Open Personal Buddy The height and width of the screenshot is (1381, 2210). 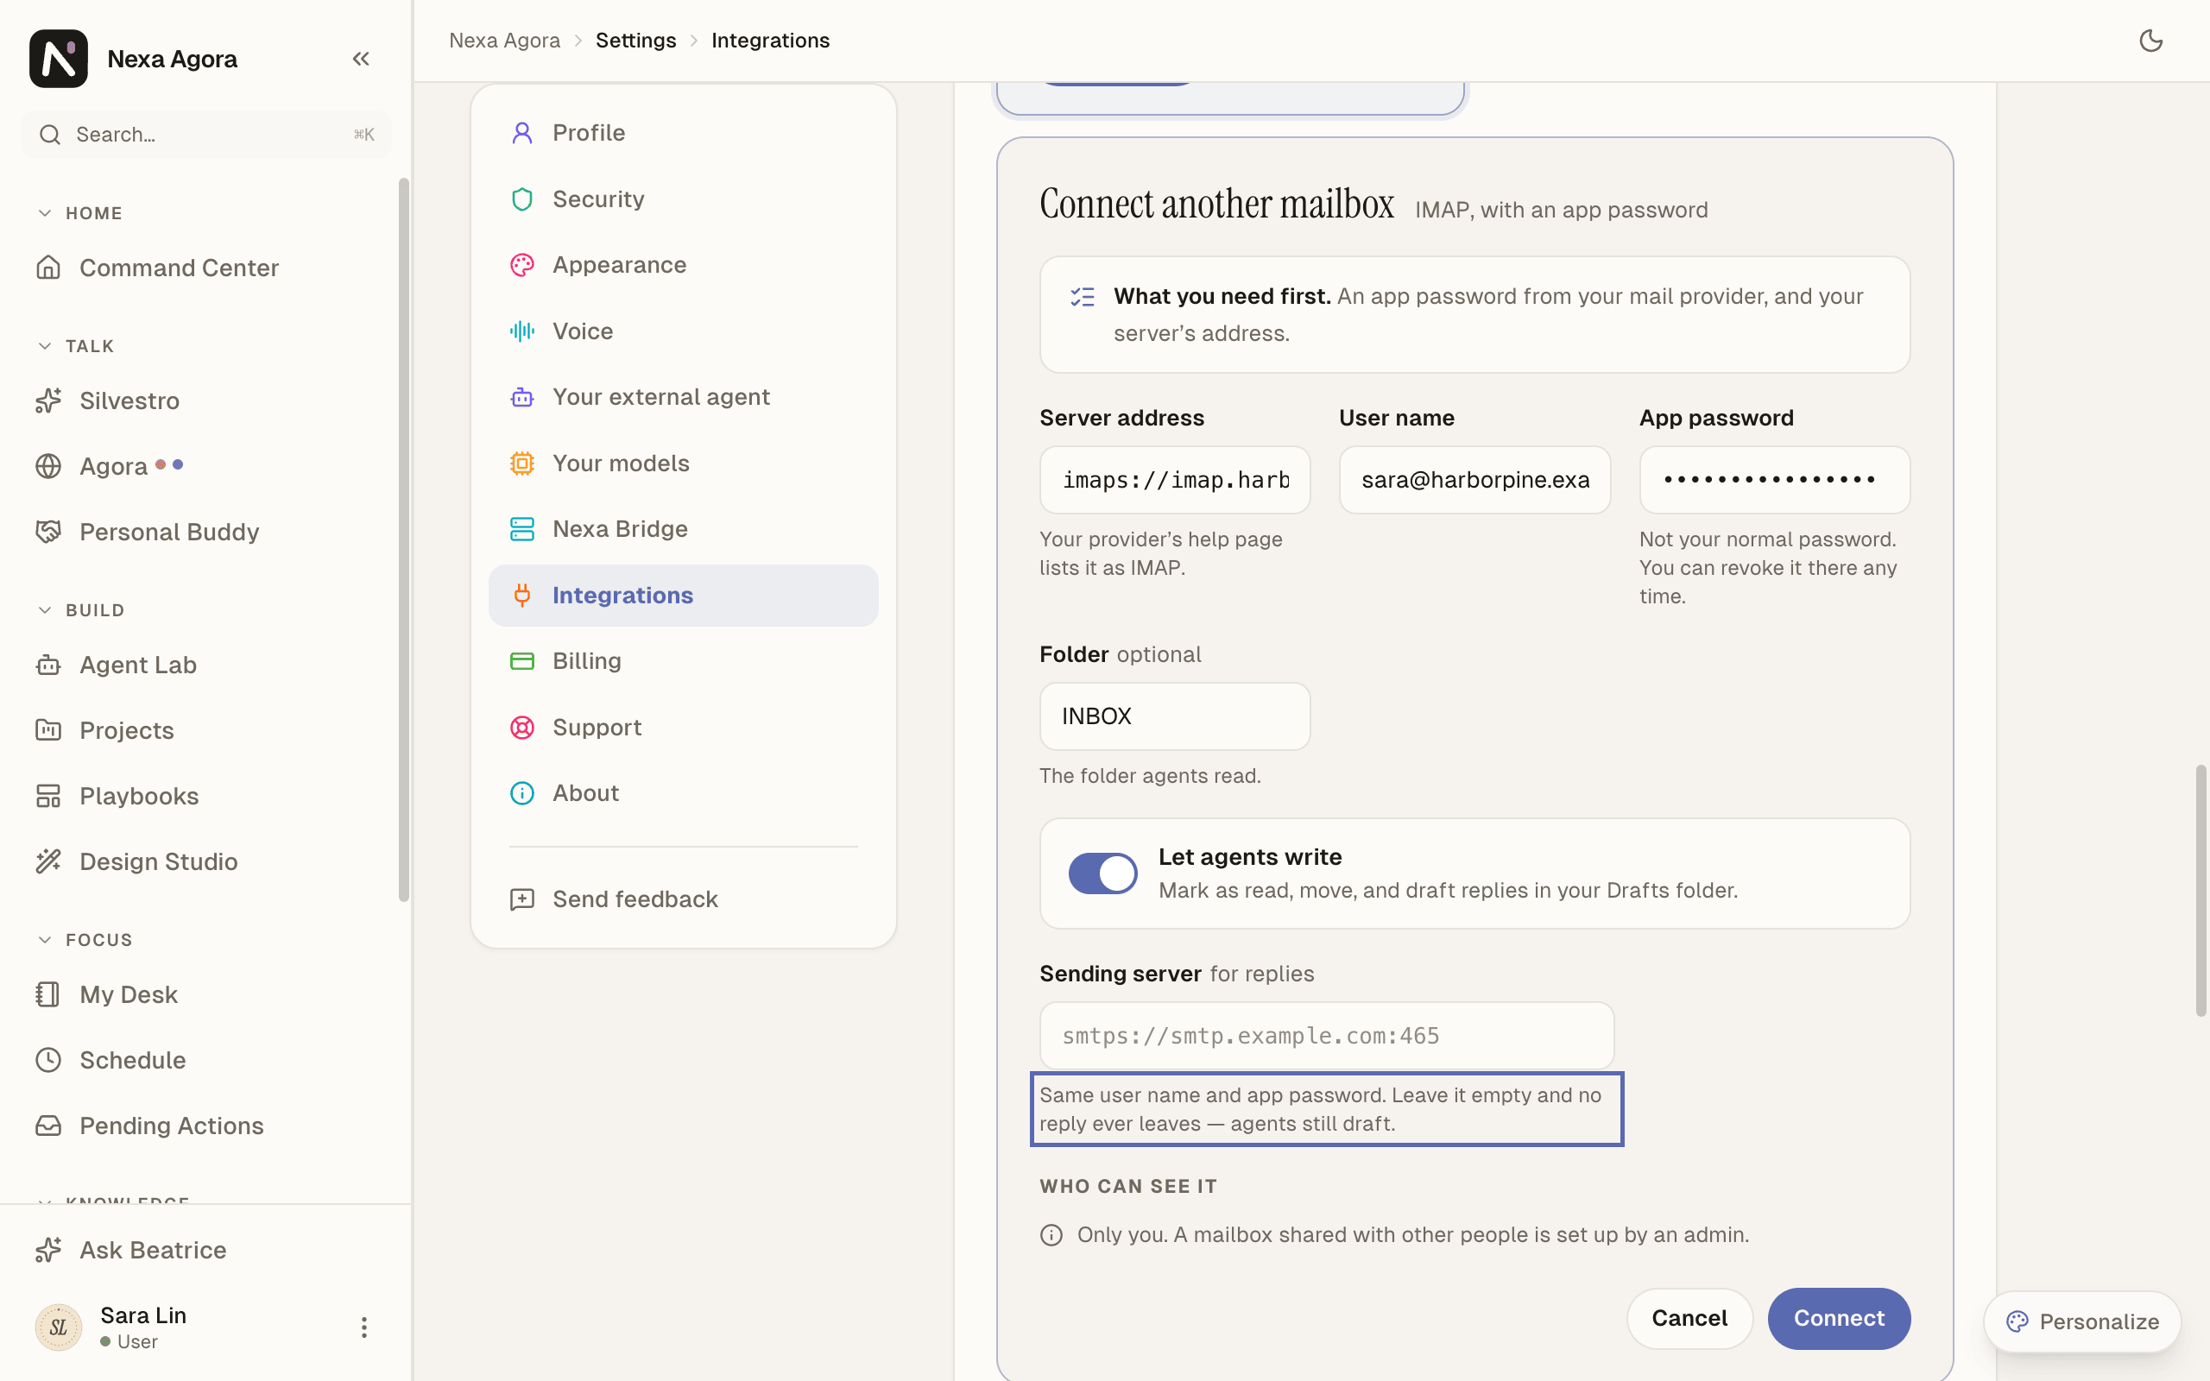pos(205,532)
